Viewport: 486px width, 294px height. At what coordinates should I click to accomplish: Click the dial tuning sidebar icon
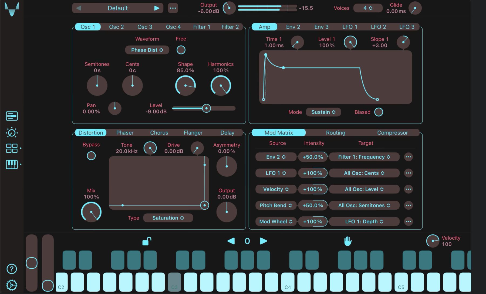12,132
